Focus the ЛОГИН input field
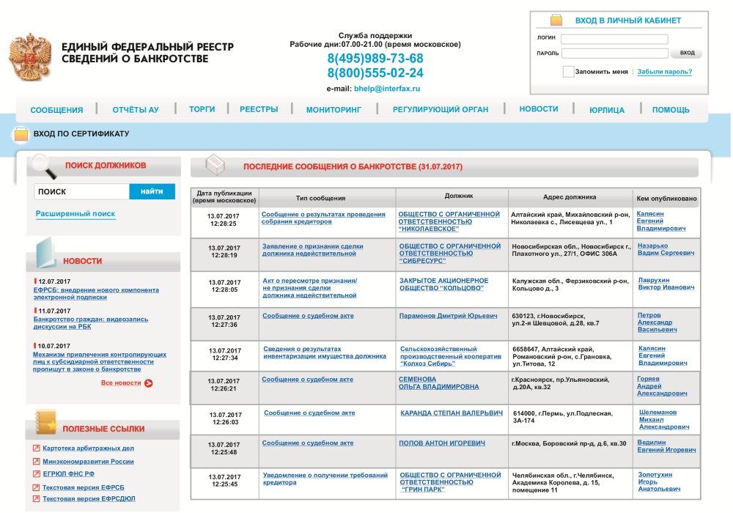 614,39
